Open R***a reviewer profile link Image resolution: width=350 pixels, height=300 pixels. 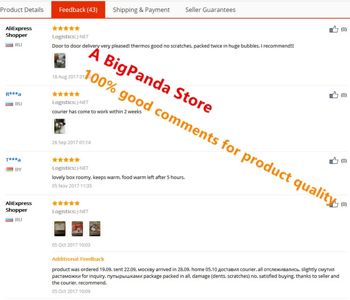coord(14,94)
